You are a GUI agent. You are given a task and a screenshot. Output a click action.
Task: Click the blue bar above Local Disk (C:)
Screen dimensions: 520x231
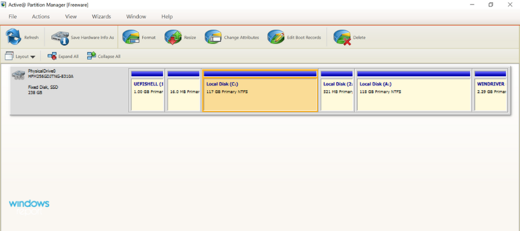click(261, 73)
